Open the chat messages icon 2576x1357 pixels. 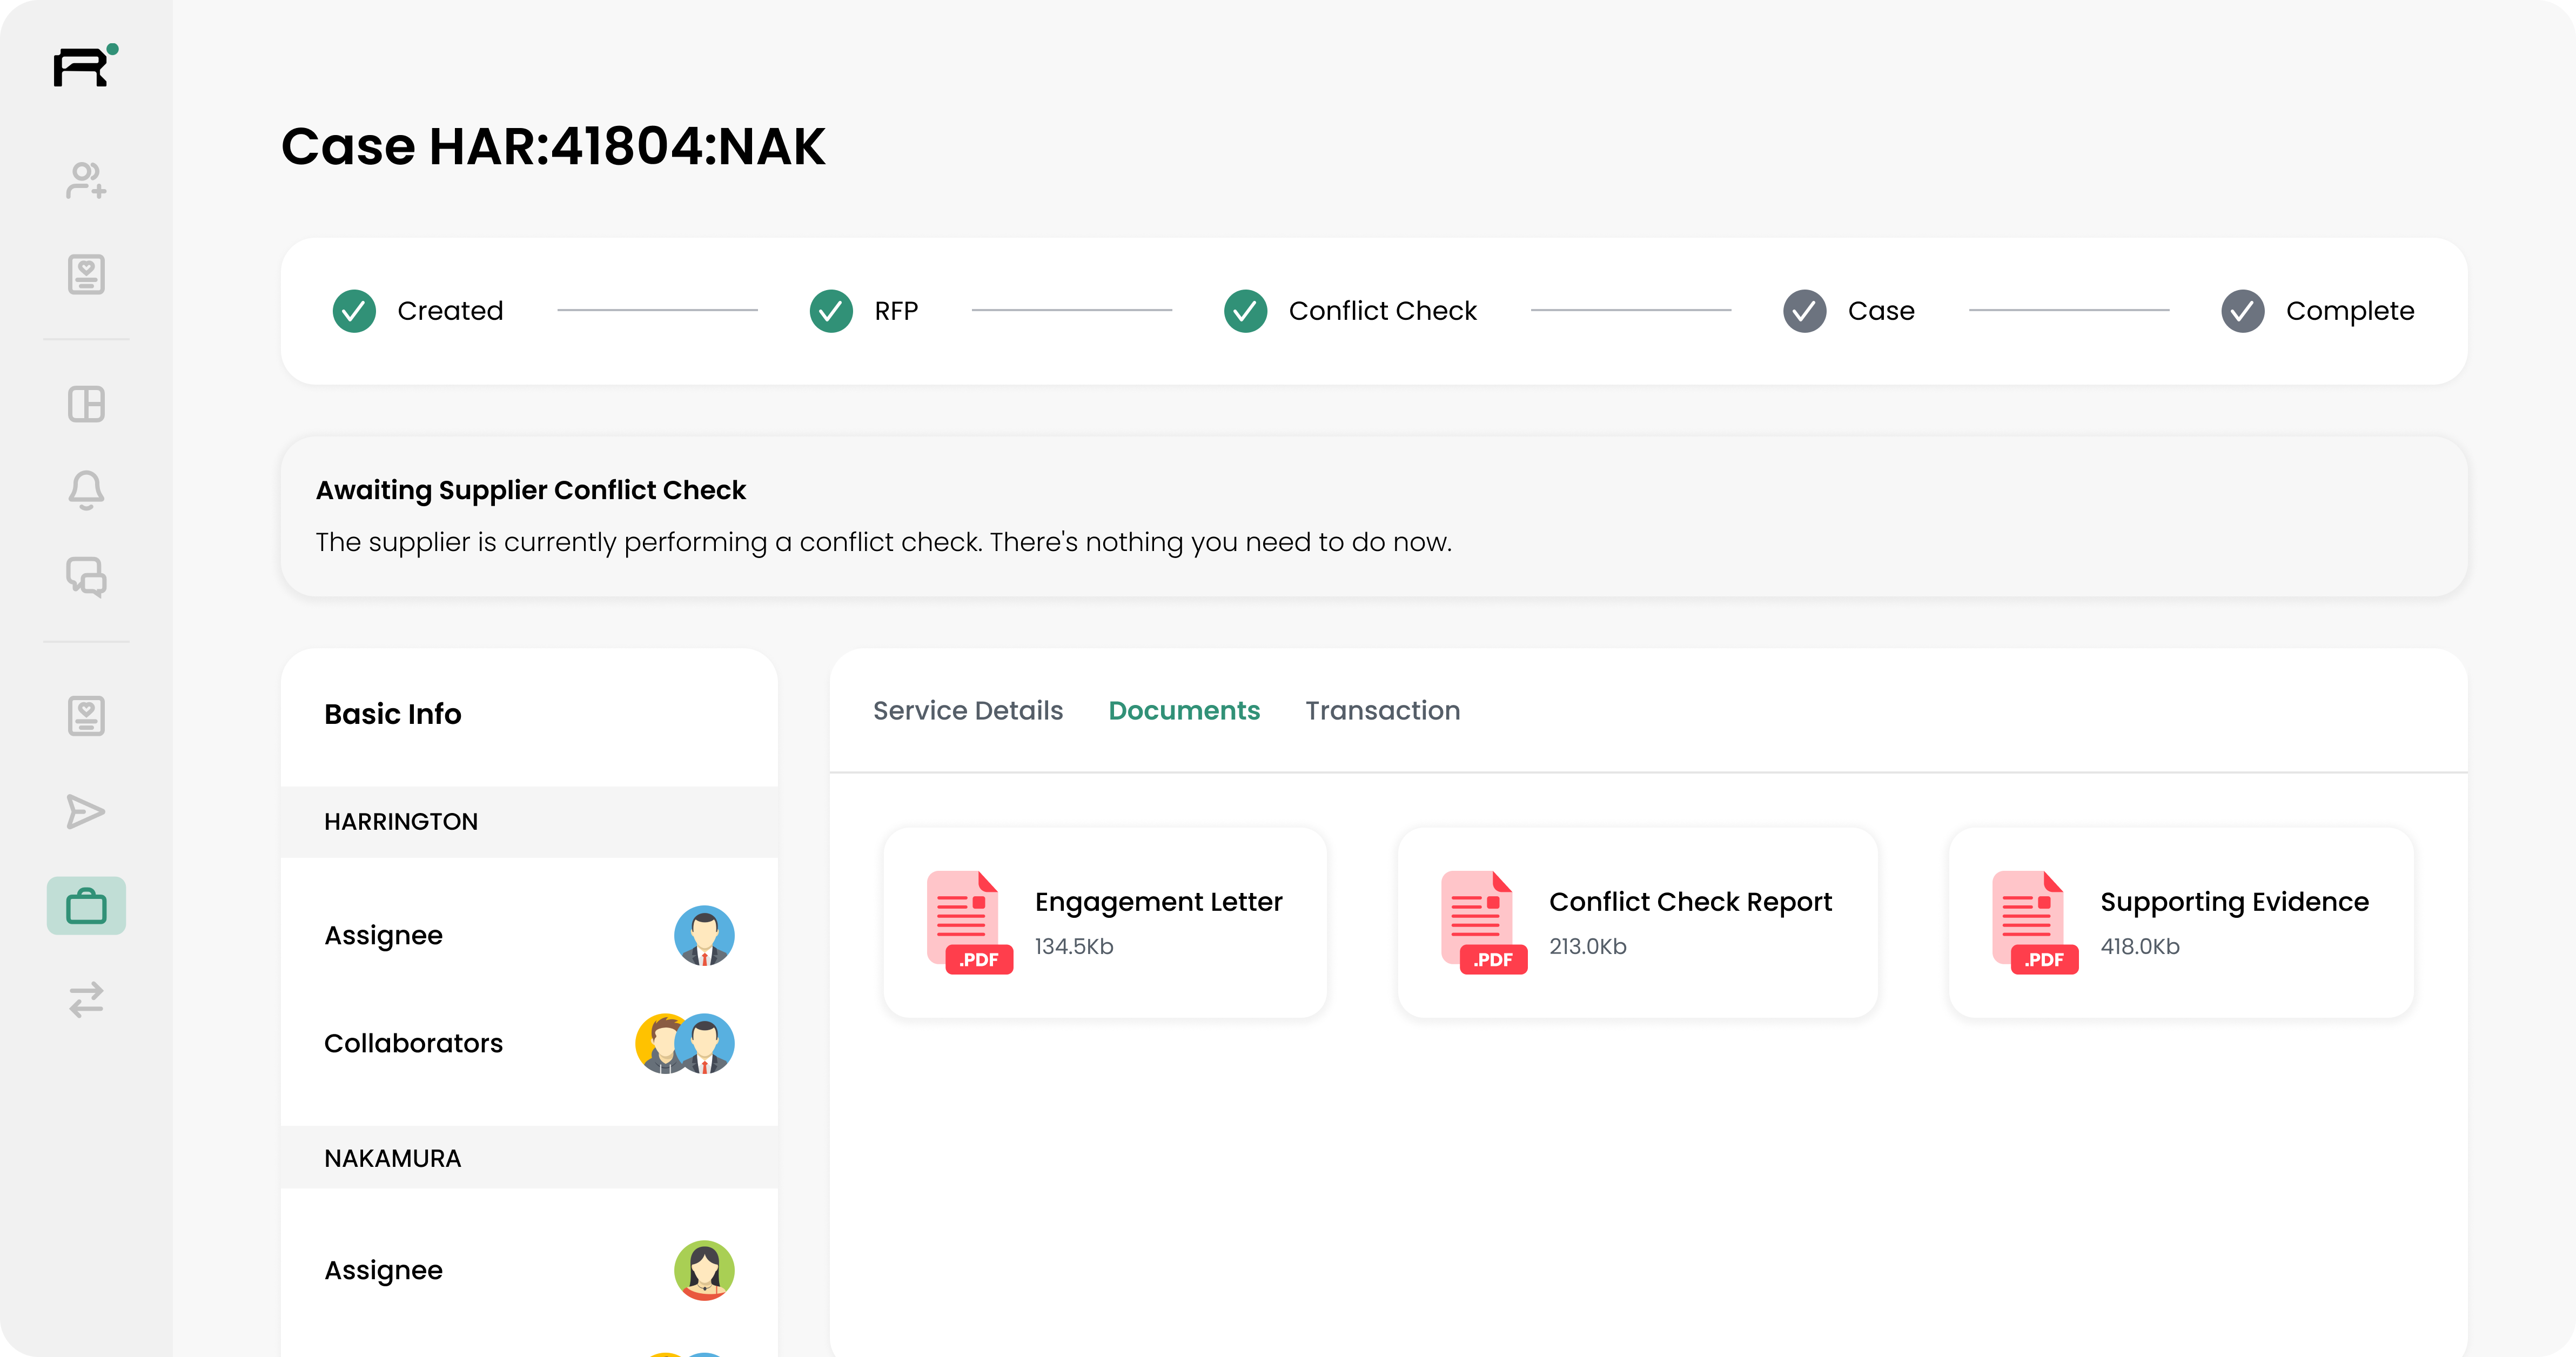[x=86, y=577]
